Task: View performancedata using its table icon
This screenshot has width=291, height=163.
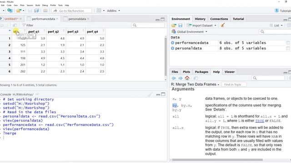Action: pos(288,43)
